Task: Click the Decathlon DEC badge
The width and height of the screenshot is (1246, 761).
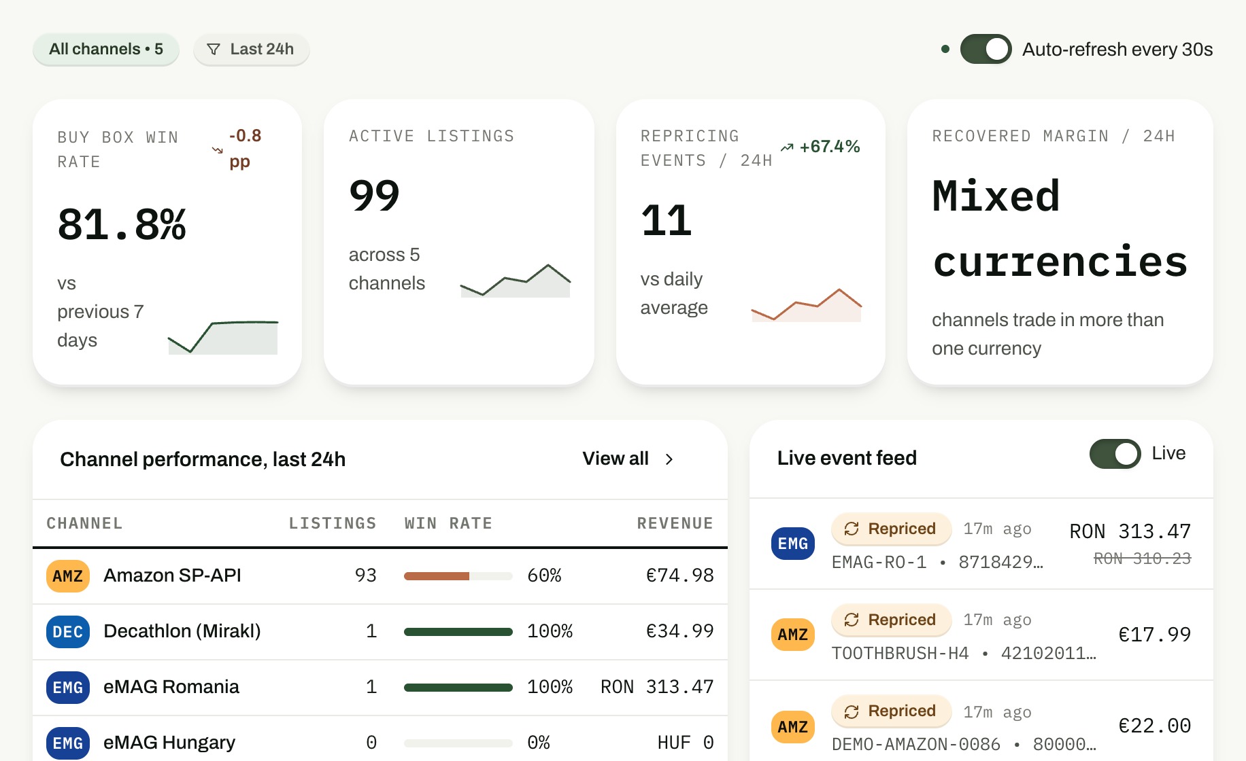Action: 68,632
